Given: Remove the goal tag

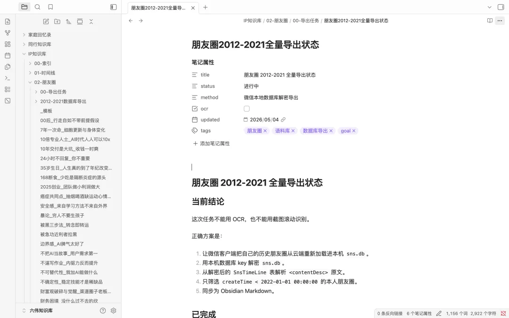Looking at the screenshot, I should [x=354, y=131].
